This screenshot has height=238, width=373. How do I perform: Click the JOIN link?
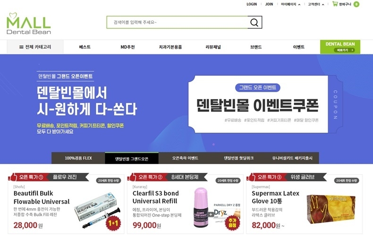click(x=269, y=4)
